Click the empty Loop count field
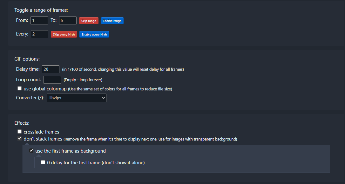345x184 pixels. coord(52,80)
